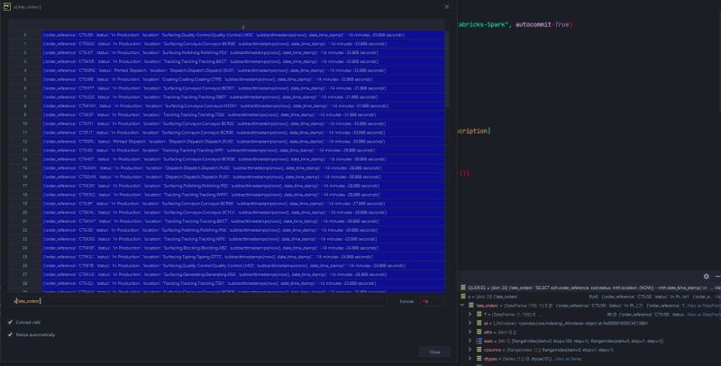Click the row 1 cell with Conveyor BCR08
The height and width of the screenshot is (366, 721).
pos(243,43)
